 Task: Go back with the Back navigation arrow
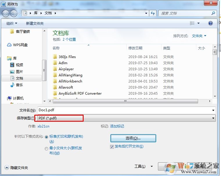[x=6, y=14]
